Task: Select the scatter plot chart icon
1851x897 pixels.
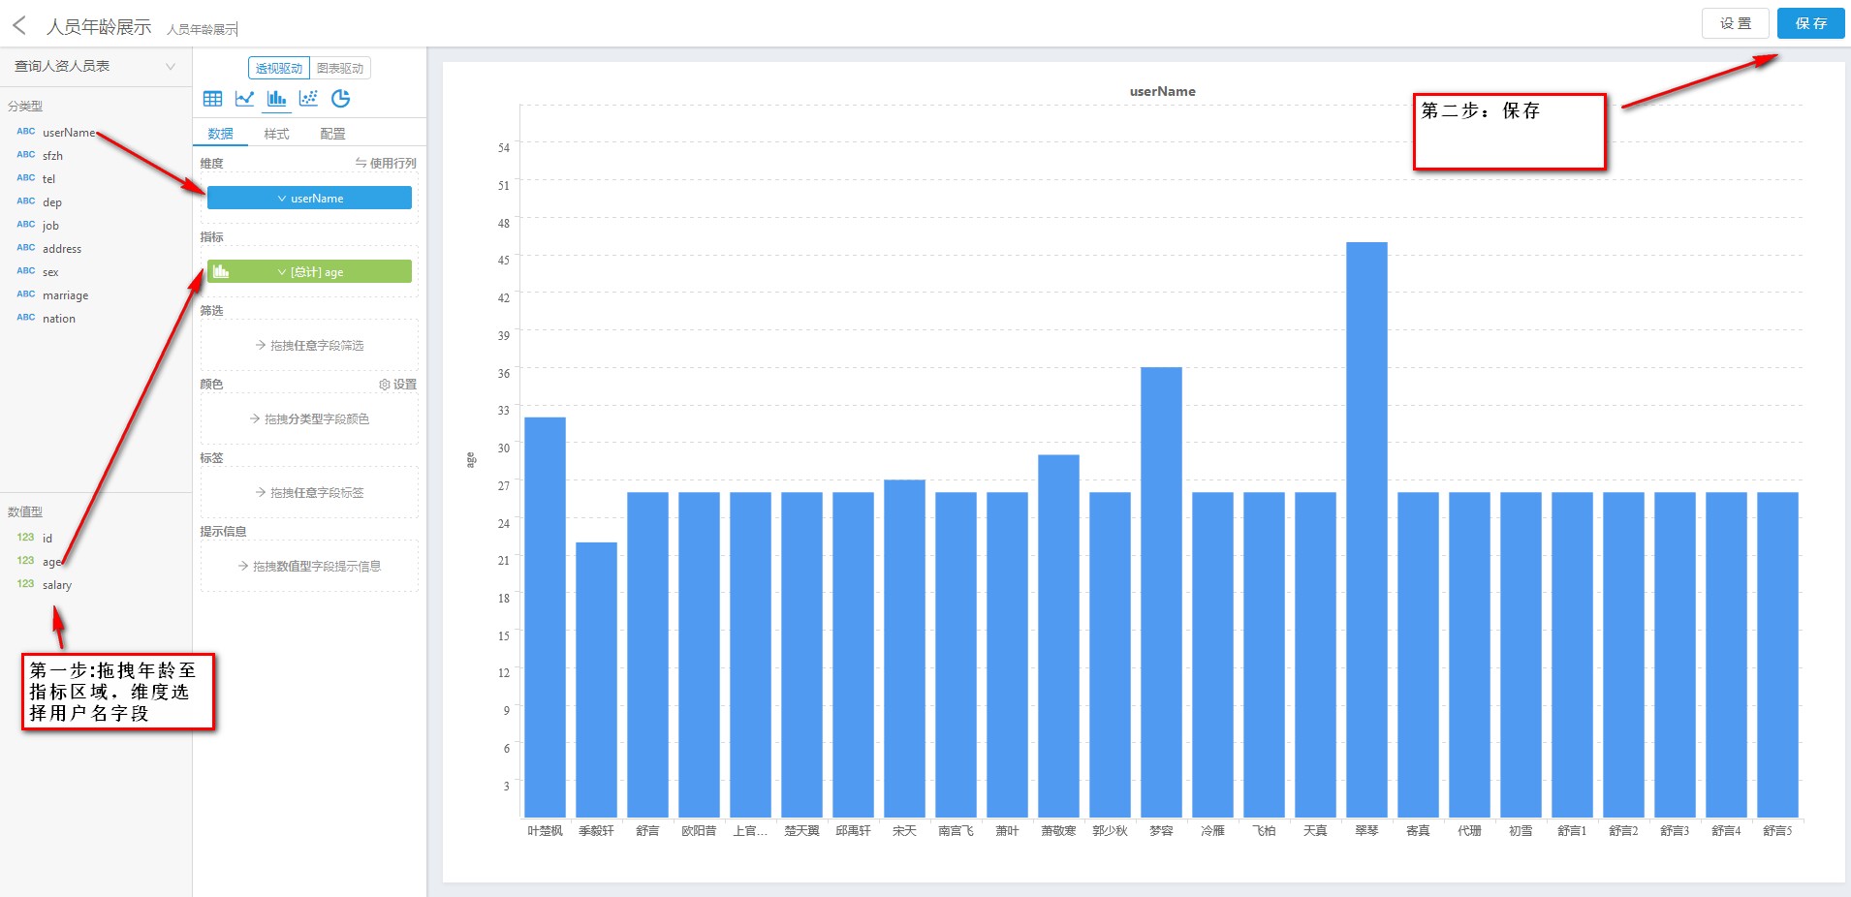Action: tap(308, 99)
